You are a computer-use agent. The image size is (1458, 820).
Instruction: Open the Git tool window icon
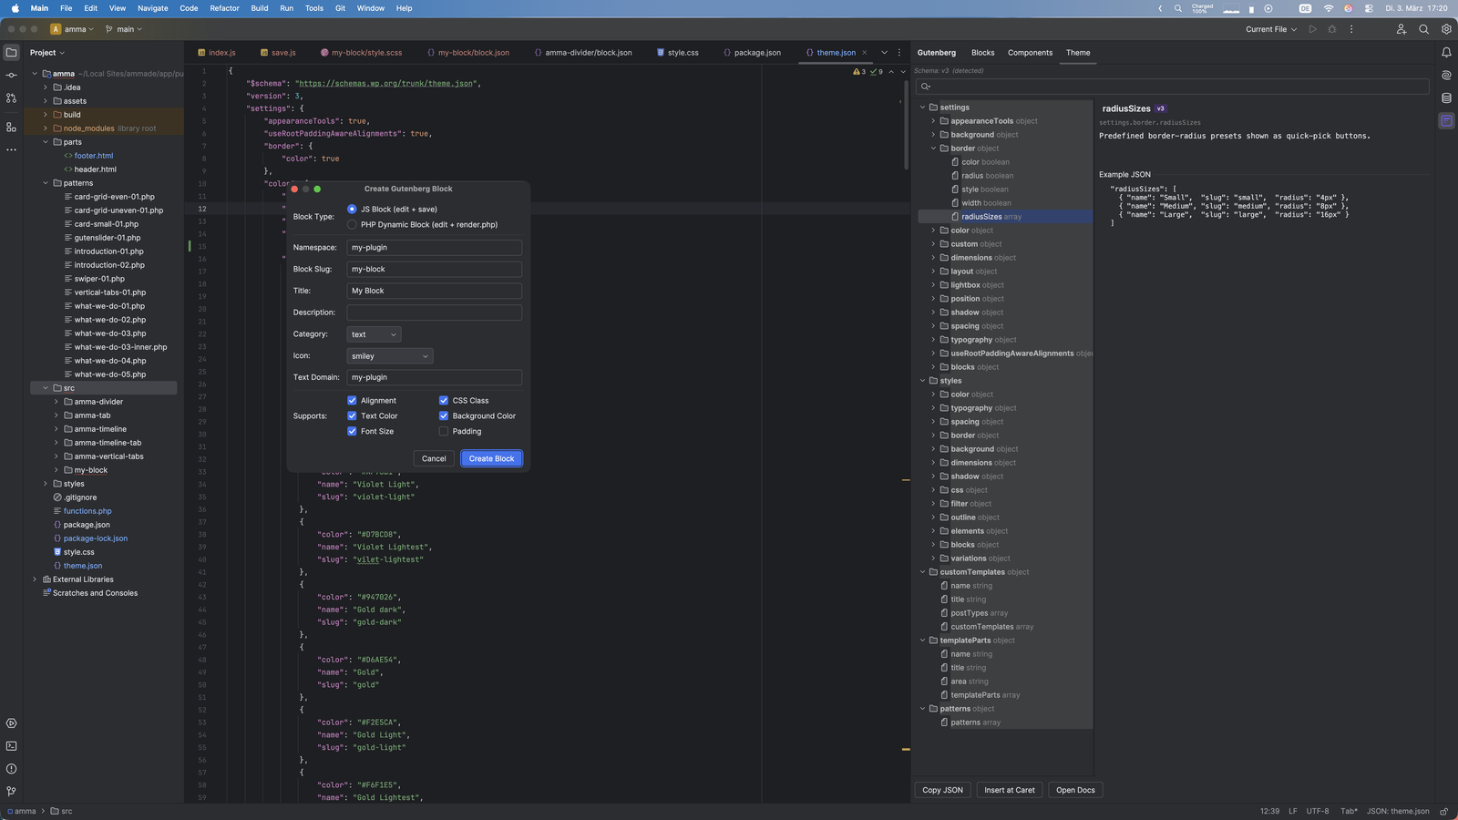click(x=11, y=792)
